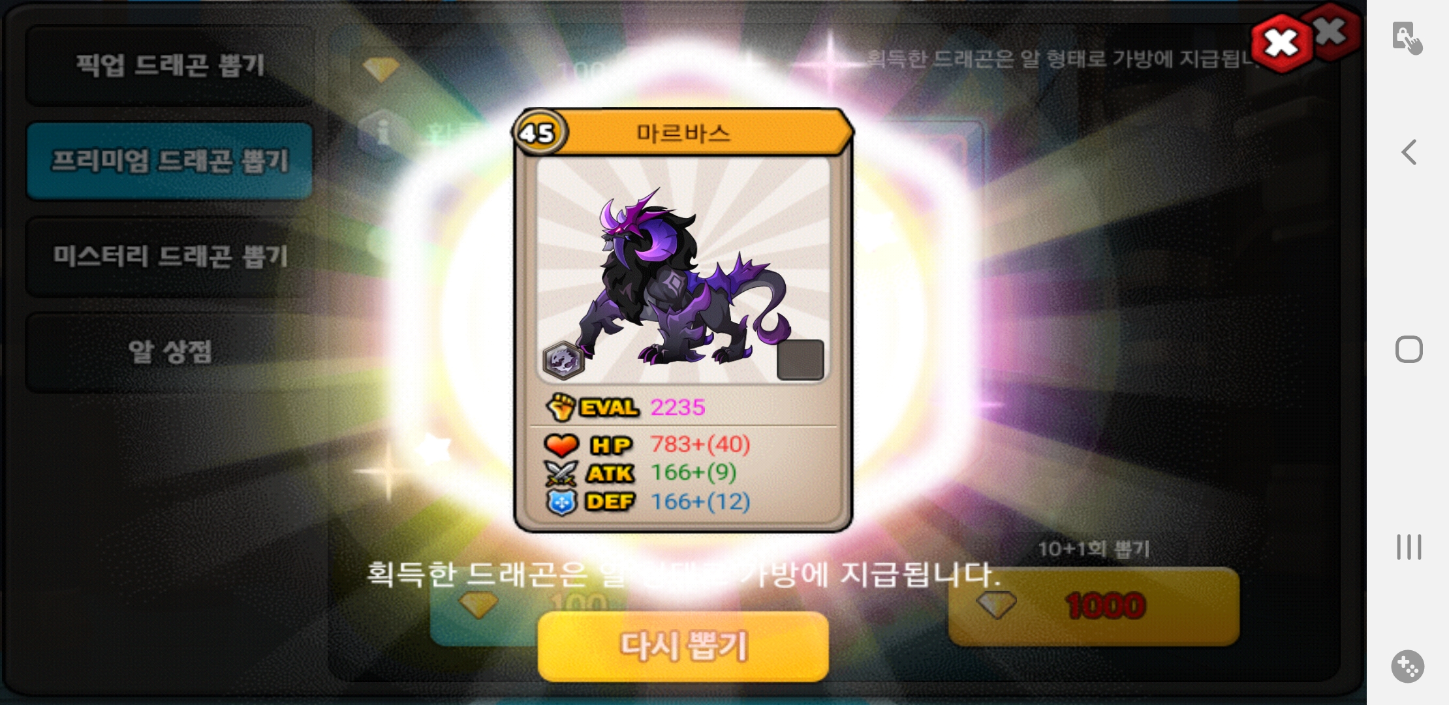This screenshot has width=1449, height=705.
Task: Open the 픽업 드래곤 뽑기 tab
Action: click(169, 65)
